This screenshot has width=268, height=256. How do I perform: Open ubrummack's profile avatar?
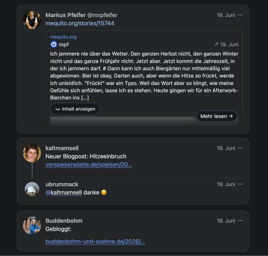(32, 189)
